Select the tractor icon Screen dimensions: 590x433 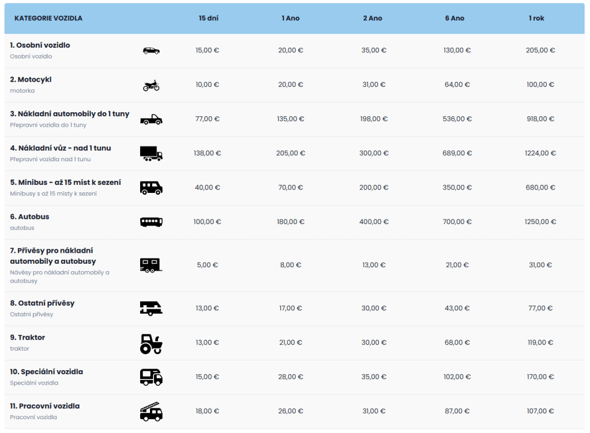pos(151,344)
